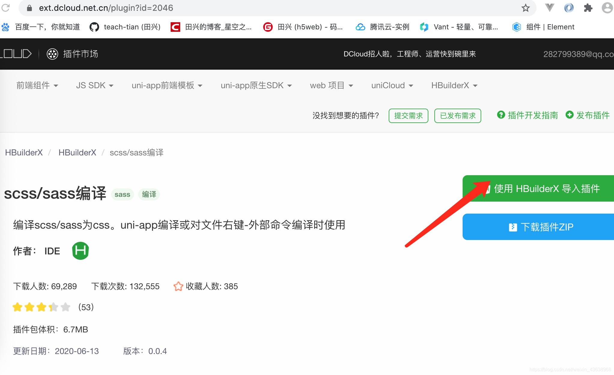The width and height of the screenshot is (614, 375).
Task: Click the question mark icon beside 插件开发指南
Action: click(x=501, y=115)
